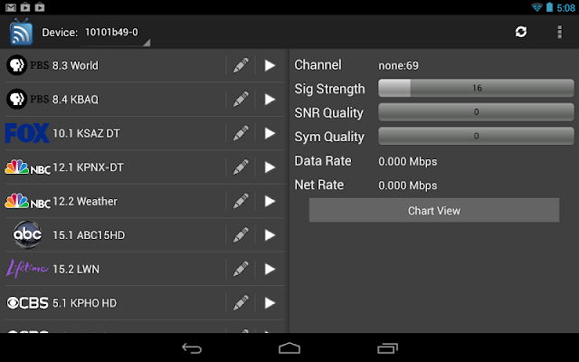Edit the 12.2 Weather channel
The height and width of the screenshot is (362, 579).
click(x=241, y=201)
